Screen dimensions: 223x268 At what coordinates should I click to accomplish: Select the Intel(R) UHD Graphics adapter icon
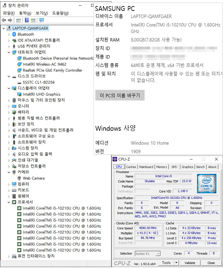[x=19, y=94]
